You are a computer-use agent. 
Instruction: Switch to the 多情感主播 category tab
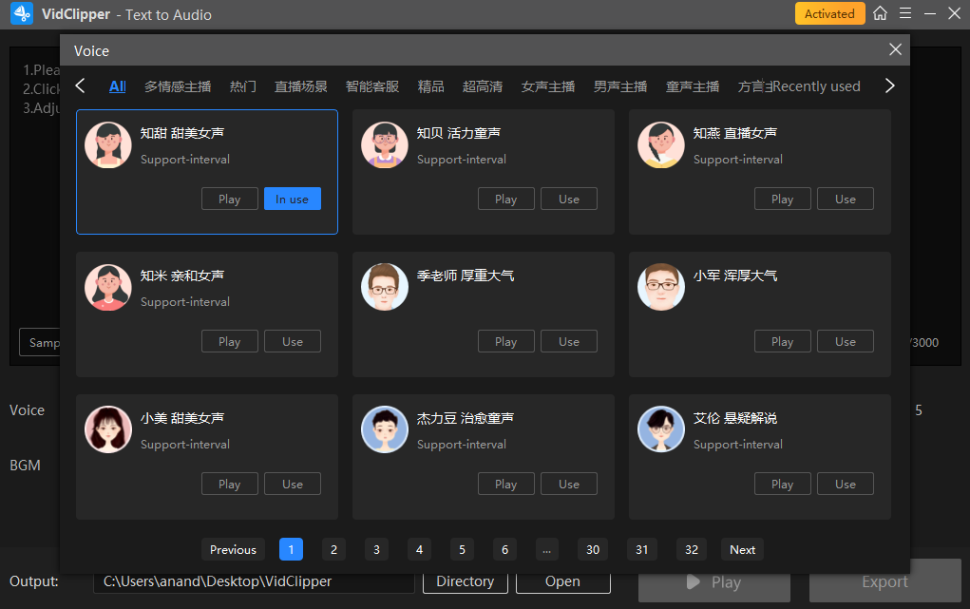pos(178,86)
